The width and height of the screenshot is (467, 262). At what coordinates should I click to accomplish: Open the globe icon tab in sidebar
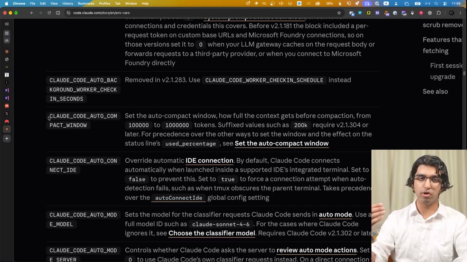(x=7, y=59)
